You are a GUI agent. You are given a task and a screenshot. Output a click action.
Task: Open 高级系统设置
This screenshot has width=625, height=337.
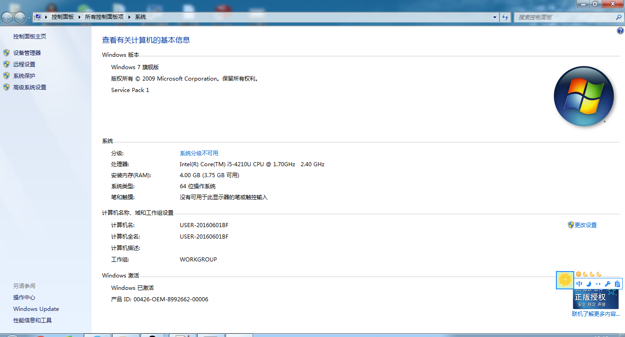coord(30,87)
